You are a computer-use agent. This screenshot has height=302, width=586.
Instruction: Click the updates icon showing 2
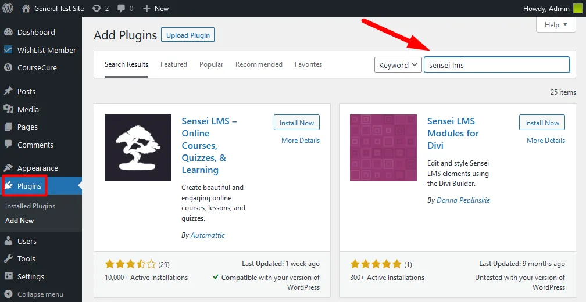point(97,8)
